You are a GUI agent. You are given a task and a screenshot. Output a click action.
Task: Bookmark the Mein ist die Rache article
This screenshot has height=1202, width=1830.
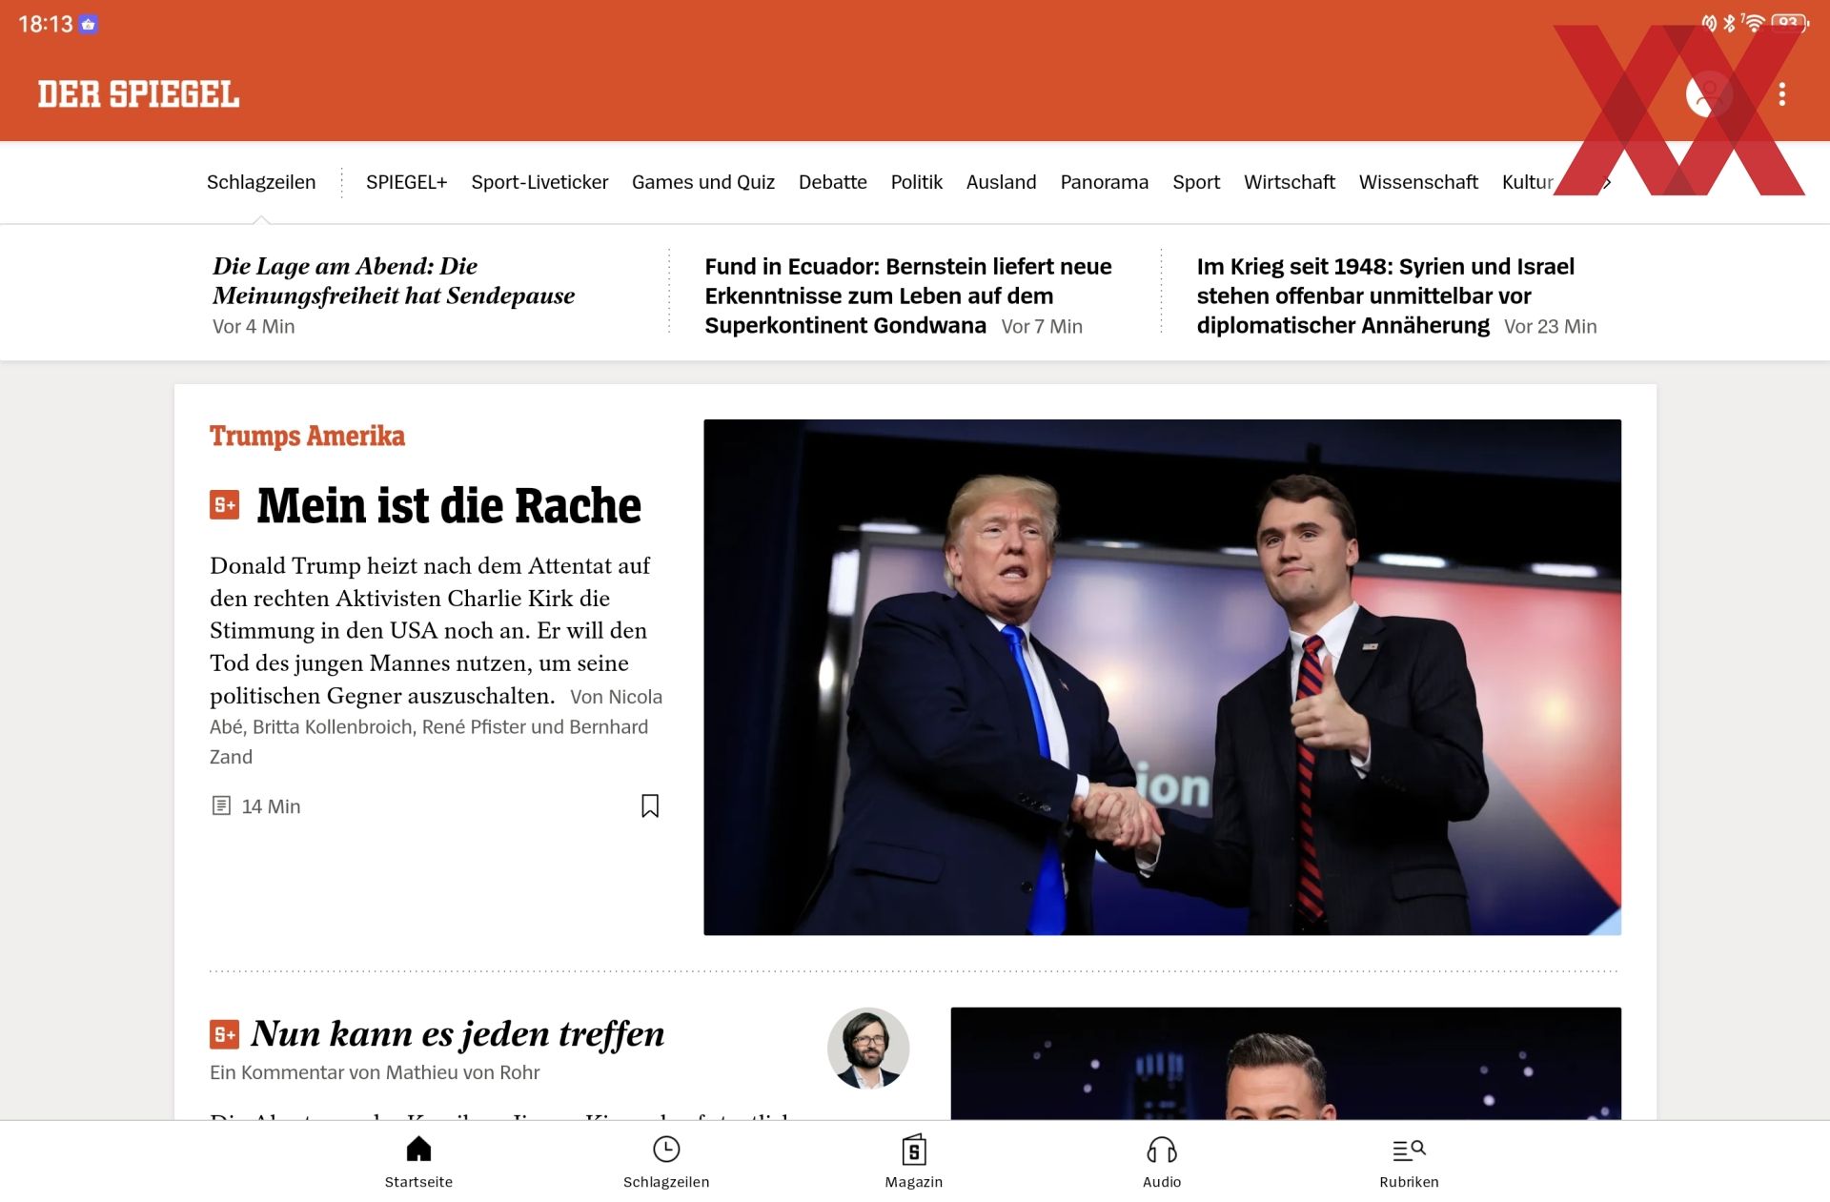[x=650, y=805]
